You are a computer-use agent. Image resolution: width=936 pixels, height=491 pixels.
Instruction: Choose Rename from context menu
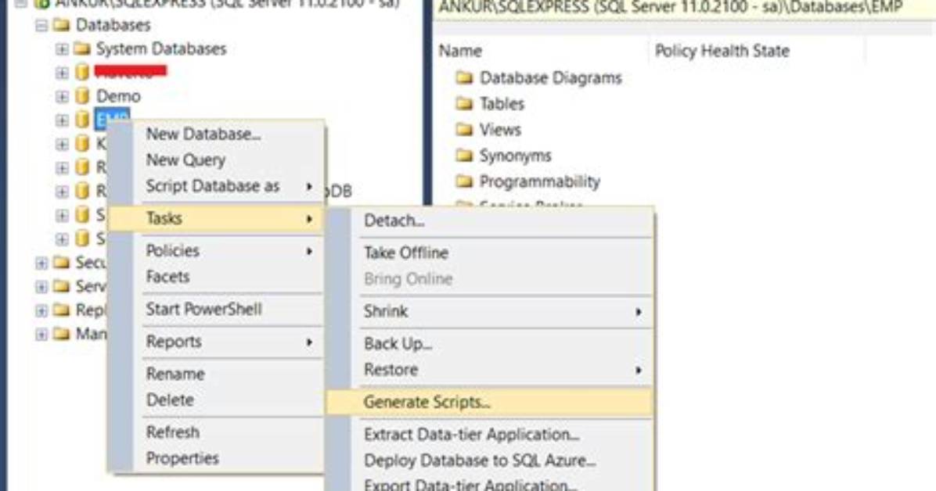[217, 374]
